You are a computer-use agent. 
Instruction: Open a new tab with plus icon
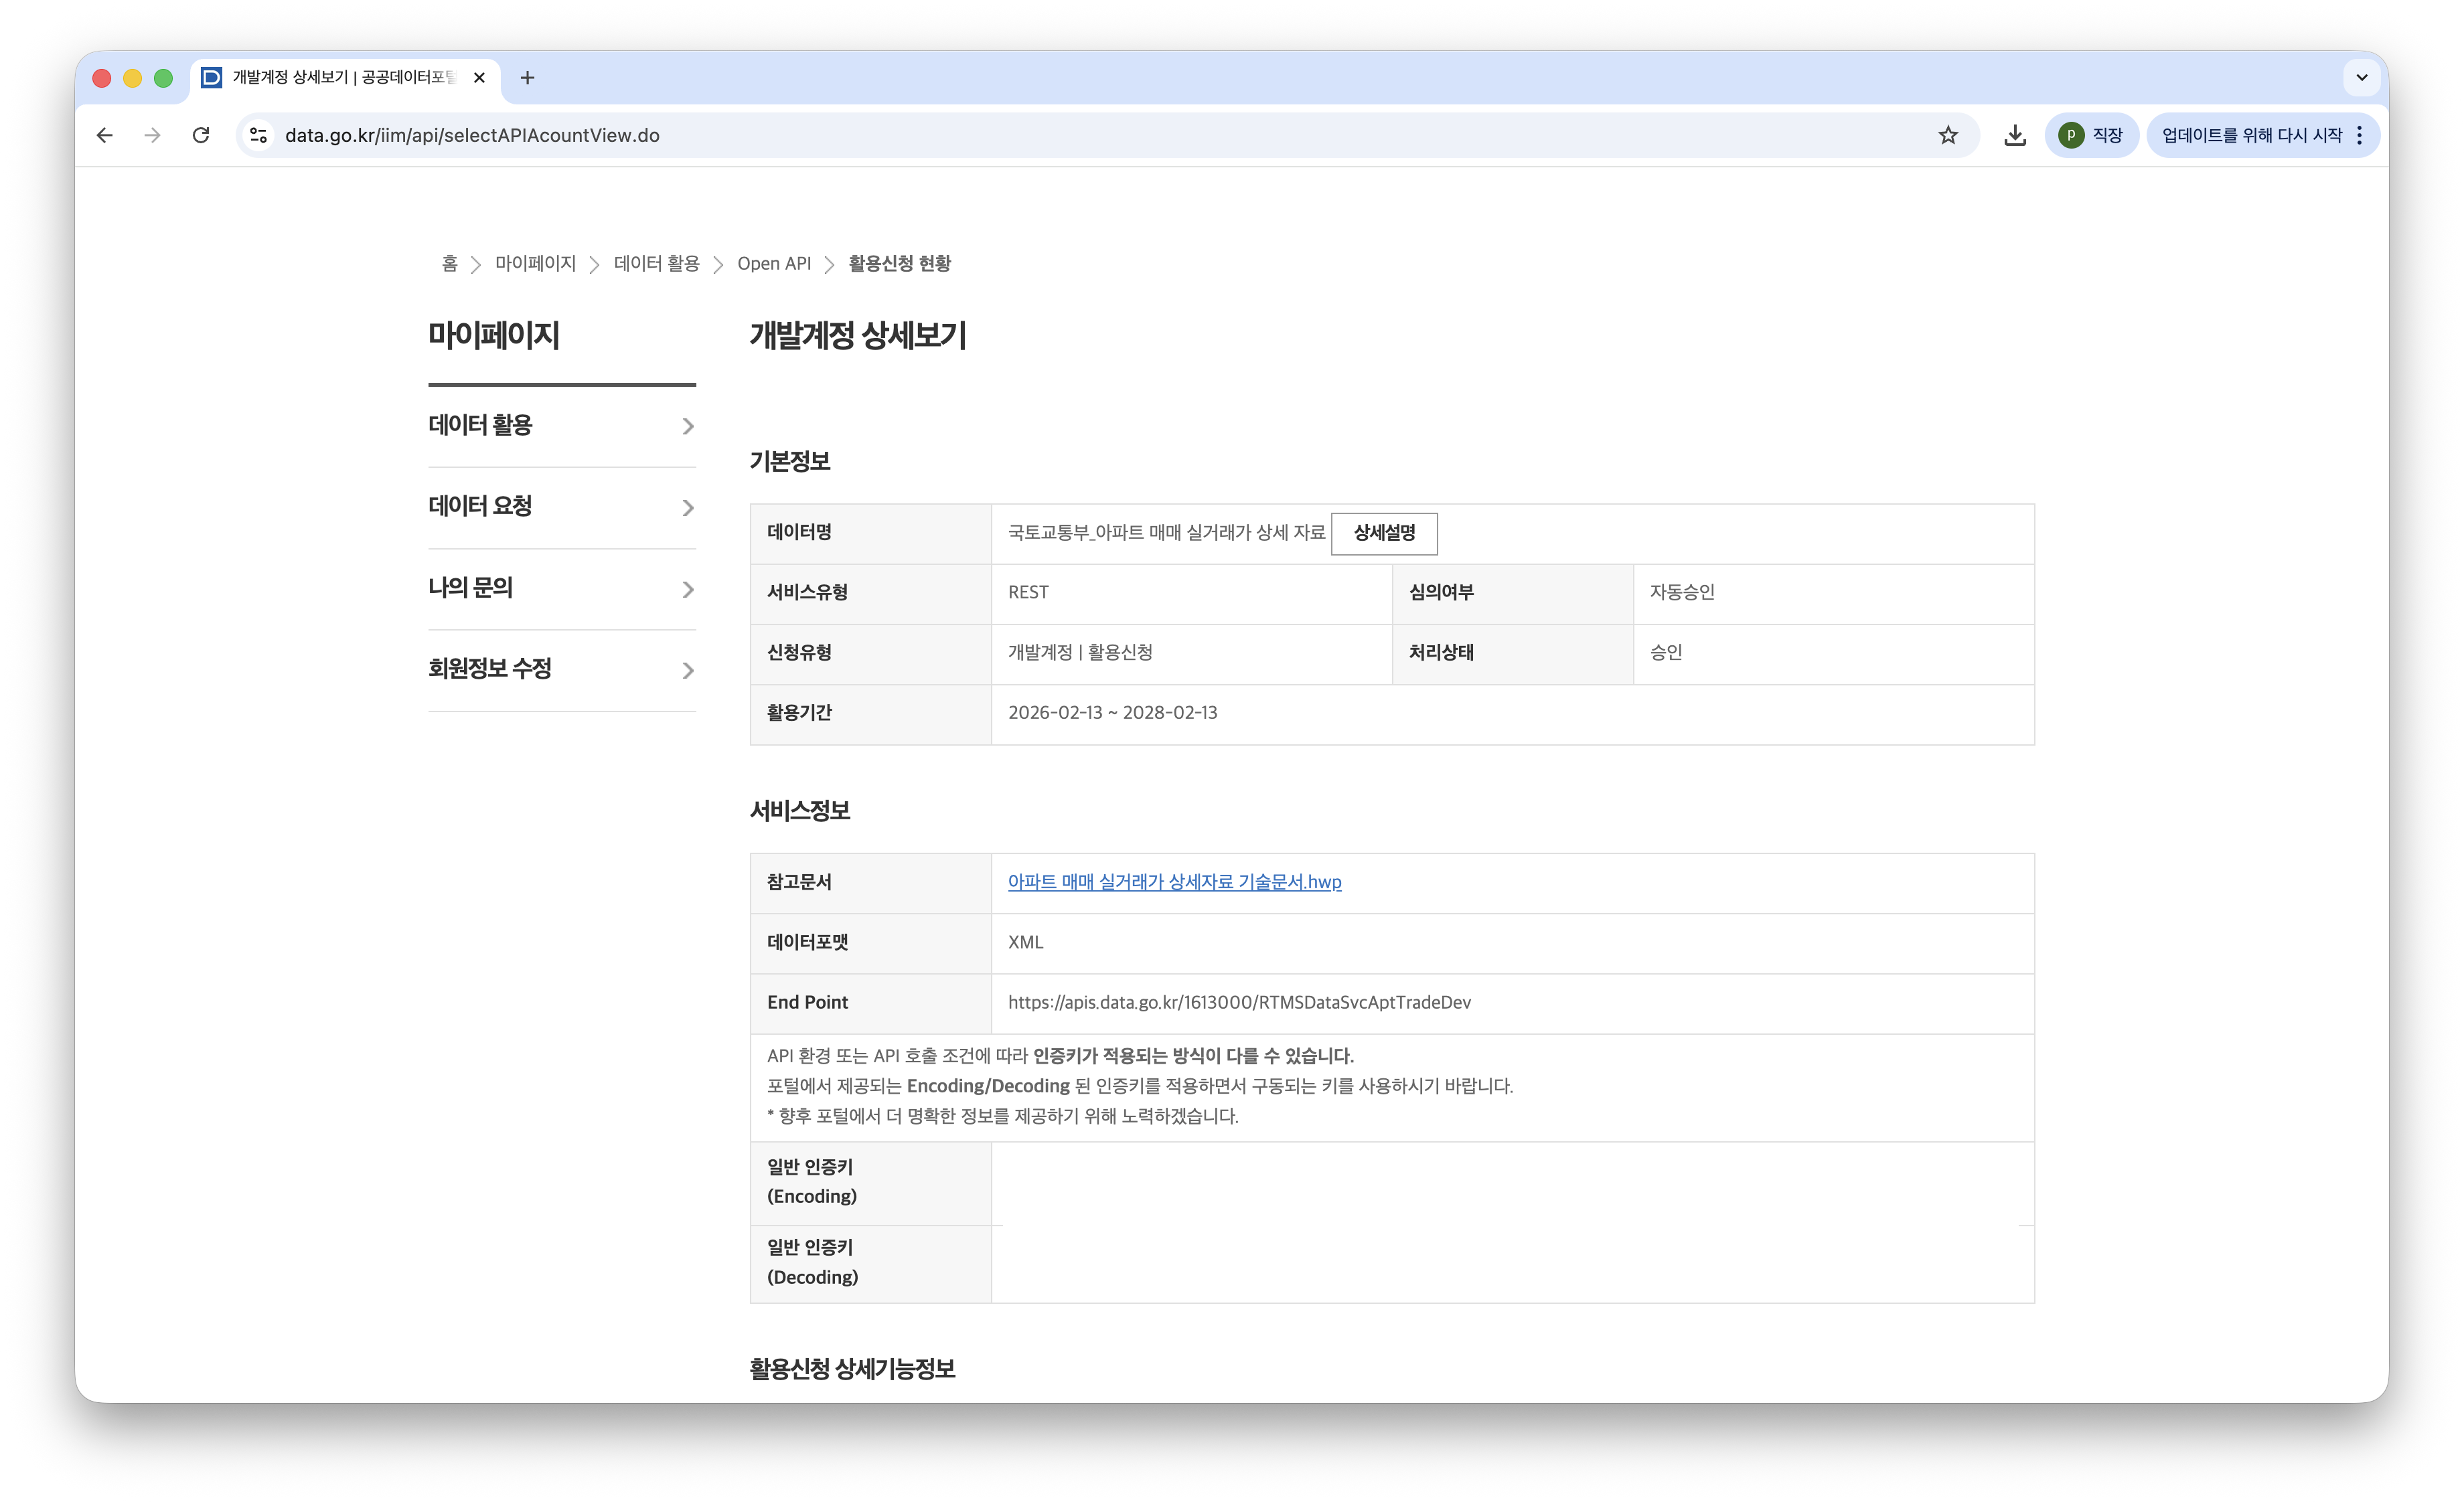(x=527, y=78)
